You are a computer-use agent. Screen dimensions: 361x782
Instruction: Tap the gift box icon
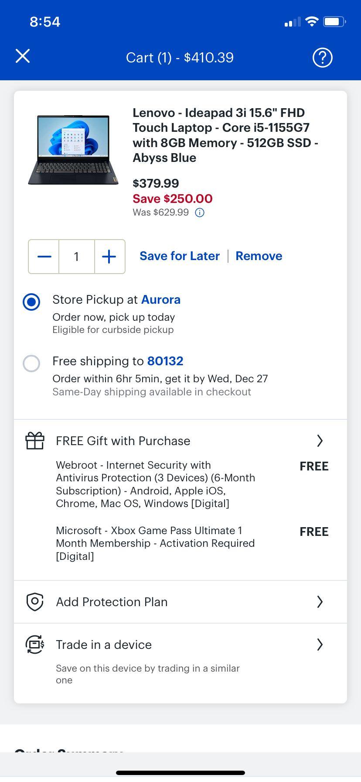(34, 441)
